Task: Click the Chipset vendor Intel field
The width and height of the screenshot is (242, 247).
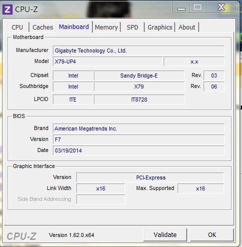Action: click(x=73, y=75)
